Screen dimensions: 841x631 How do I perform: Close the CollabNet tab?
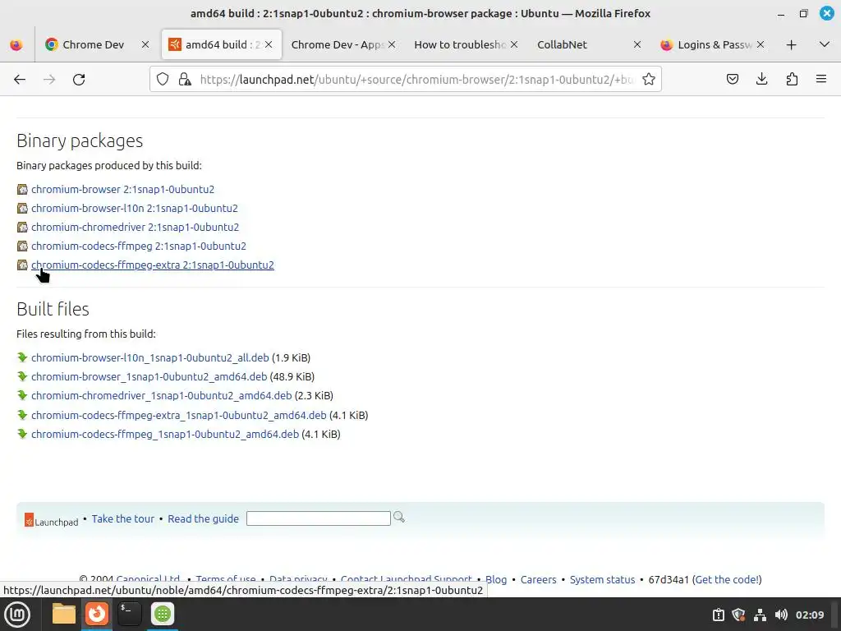point(637,44)
